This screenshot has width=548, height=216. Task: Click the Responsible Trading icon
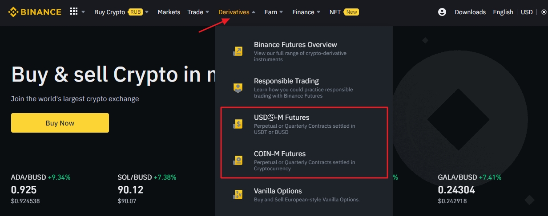pyautogui.click(x=238, y=88)
